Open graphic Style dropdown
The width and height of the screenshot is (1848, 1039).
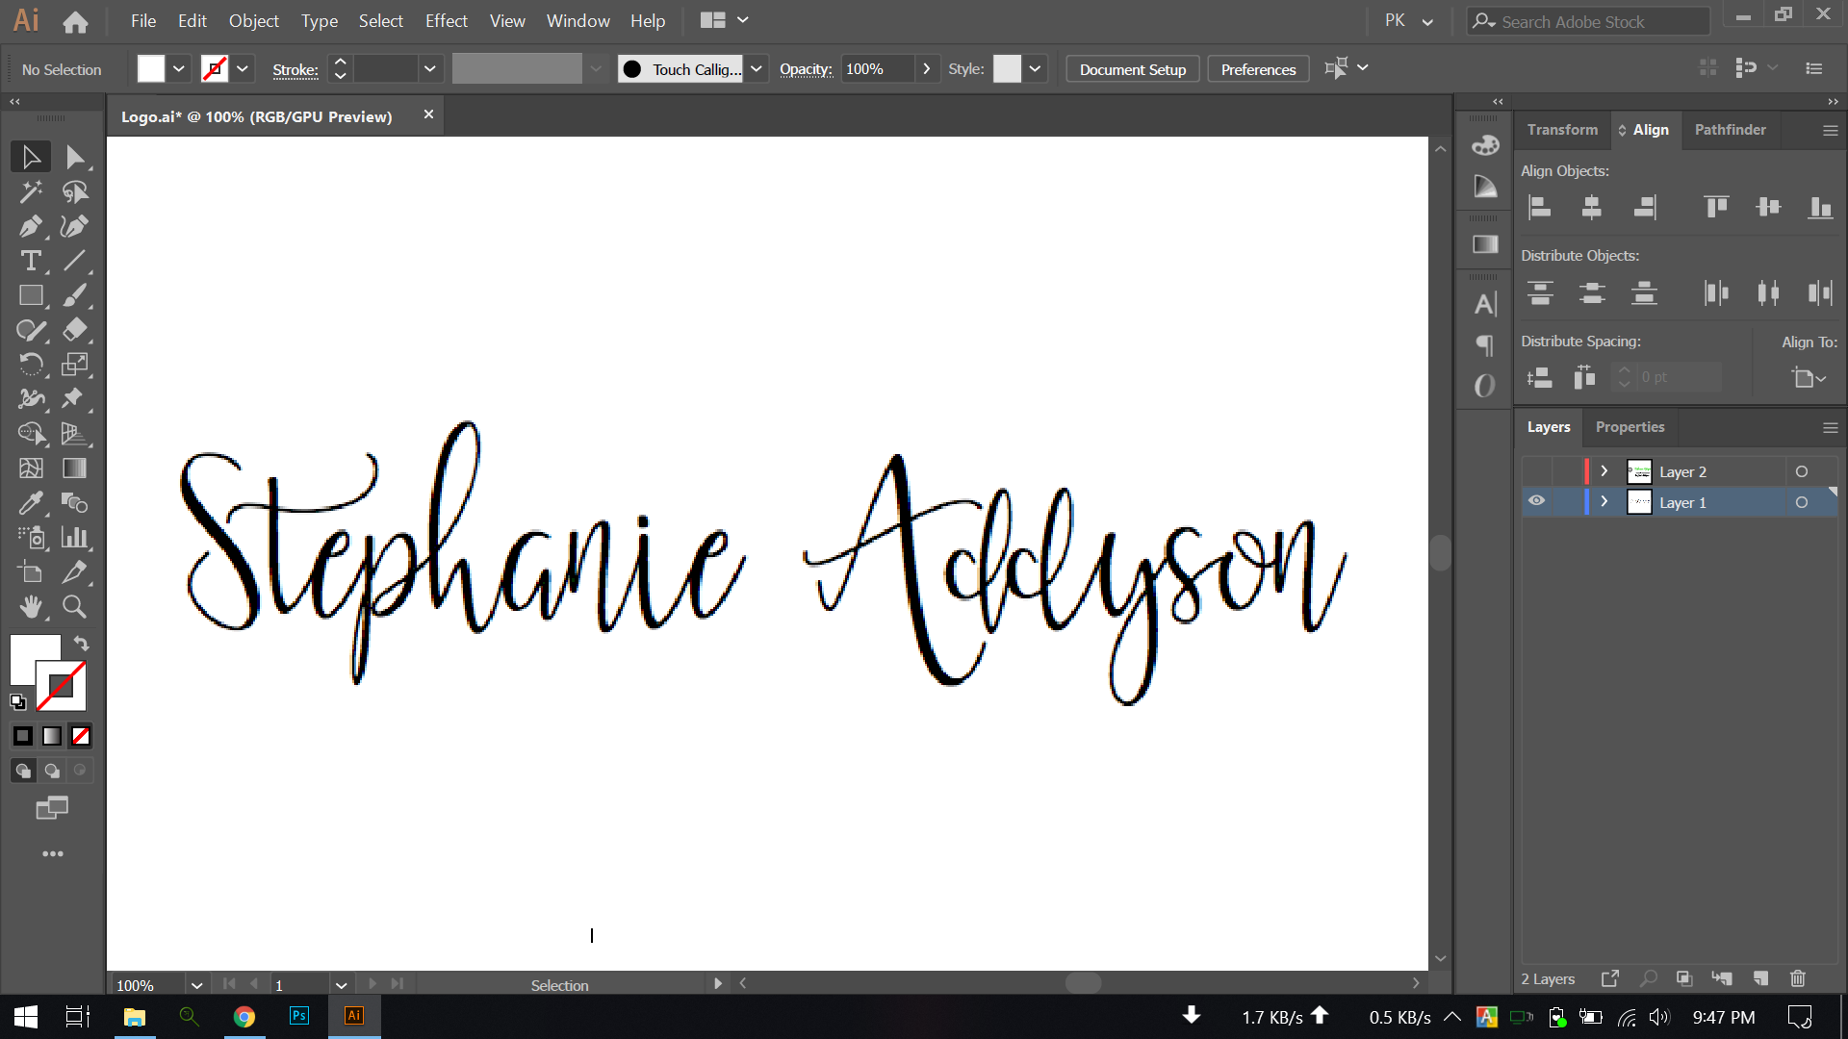[x=1035, y=68]
